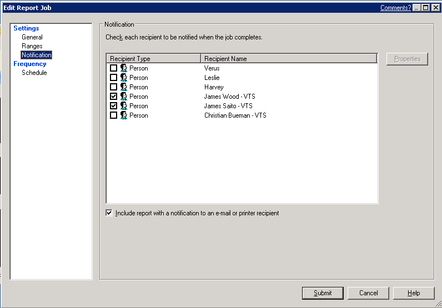Click the person icon beside James Wood
The image size is (442, 308).
(x=124, y=97)
